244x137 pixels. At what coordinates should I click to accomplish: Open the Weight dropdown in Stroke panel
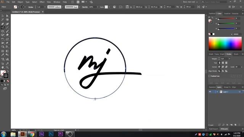(230, 59)
